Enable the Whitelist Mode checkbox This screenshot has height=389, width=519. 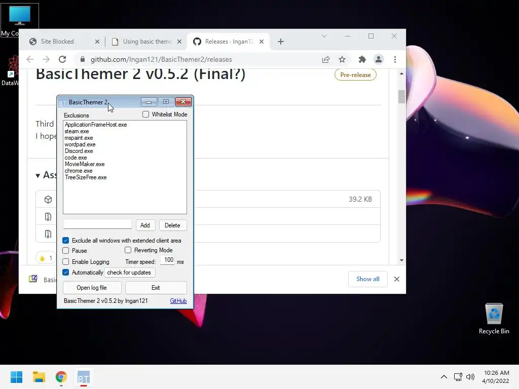point(145,114)
